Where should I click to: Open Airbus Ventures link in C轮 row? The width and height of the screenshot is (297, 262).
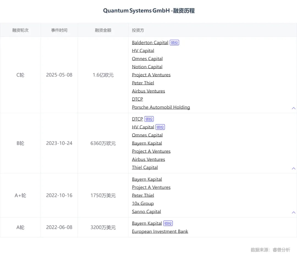(148, 91)
